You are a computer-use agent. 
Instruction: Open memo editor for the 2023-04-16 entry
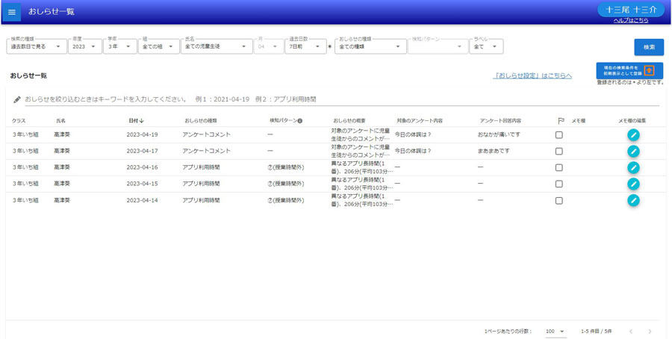(x=633, y=167)
